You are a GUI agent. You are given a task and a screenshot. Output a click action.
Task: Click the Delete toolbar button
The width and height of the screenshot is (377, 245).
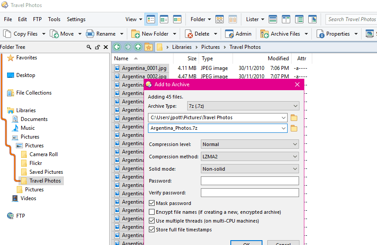(197, 34)
